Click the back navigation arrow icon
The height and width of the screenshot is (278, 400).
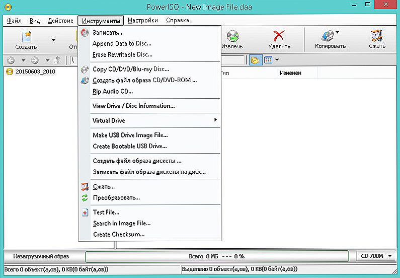[11, 60]
